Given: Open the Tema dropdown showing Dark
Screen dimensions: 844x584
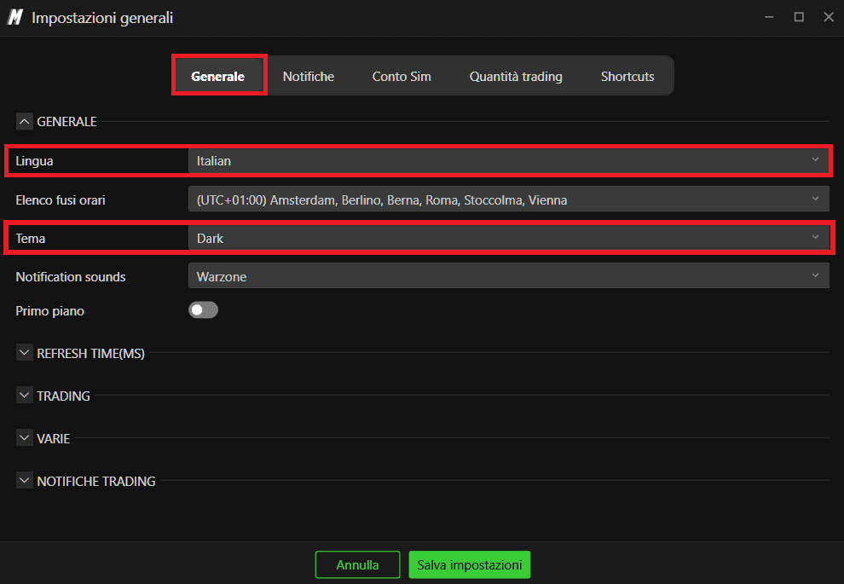Looking at the screenshot, I should (x=509, y=238).
